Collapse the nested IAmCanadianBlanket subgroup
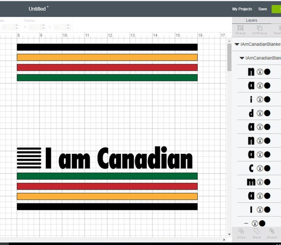 click(242, 58)
